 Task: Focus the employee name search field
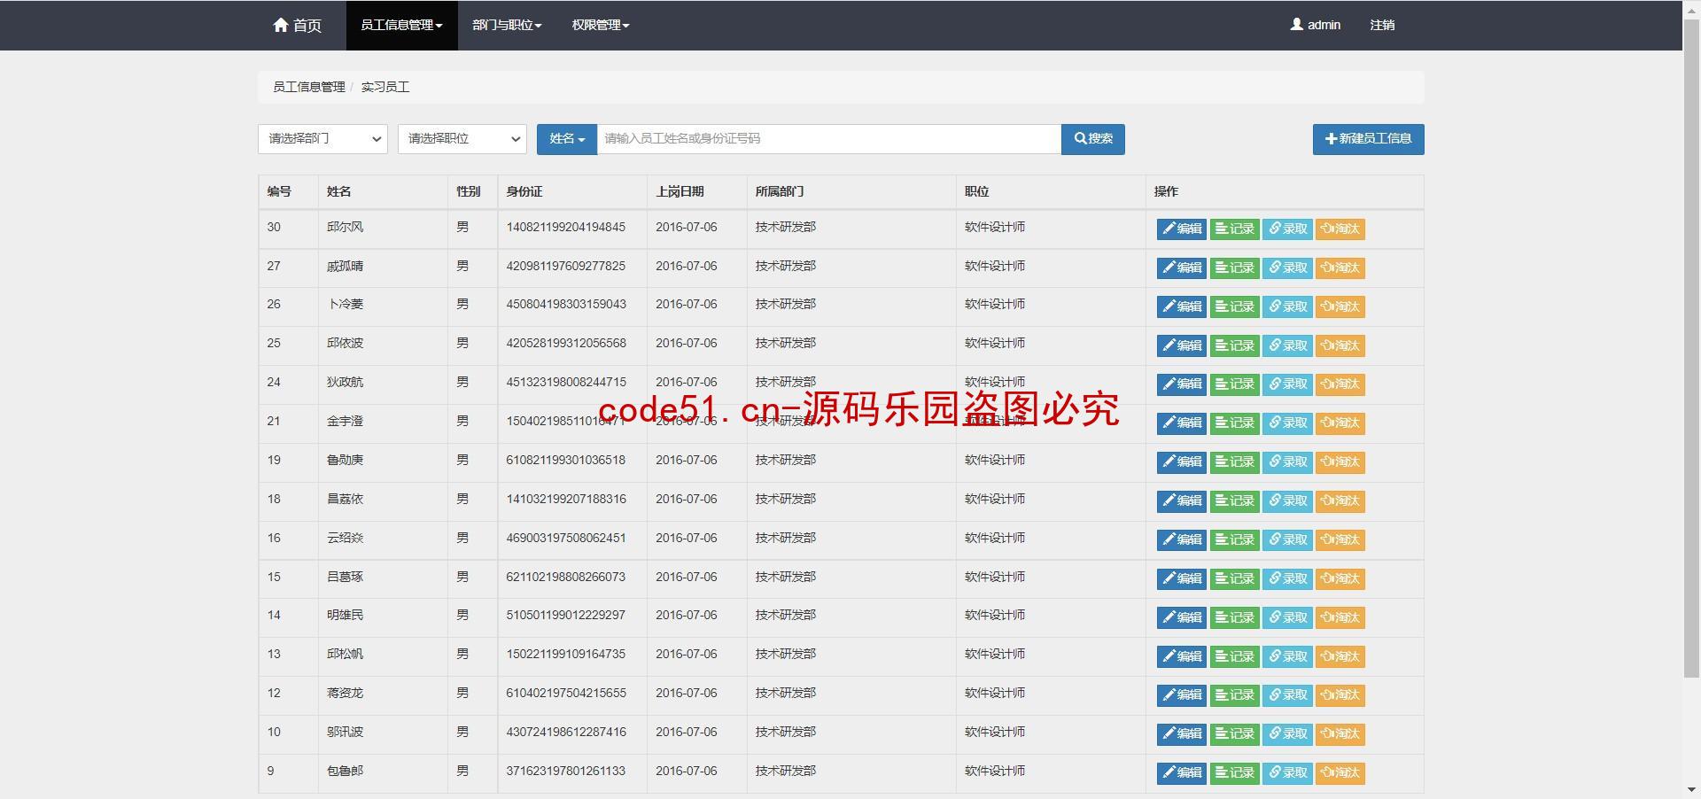point(829,139)
